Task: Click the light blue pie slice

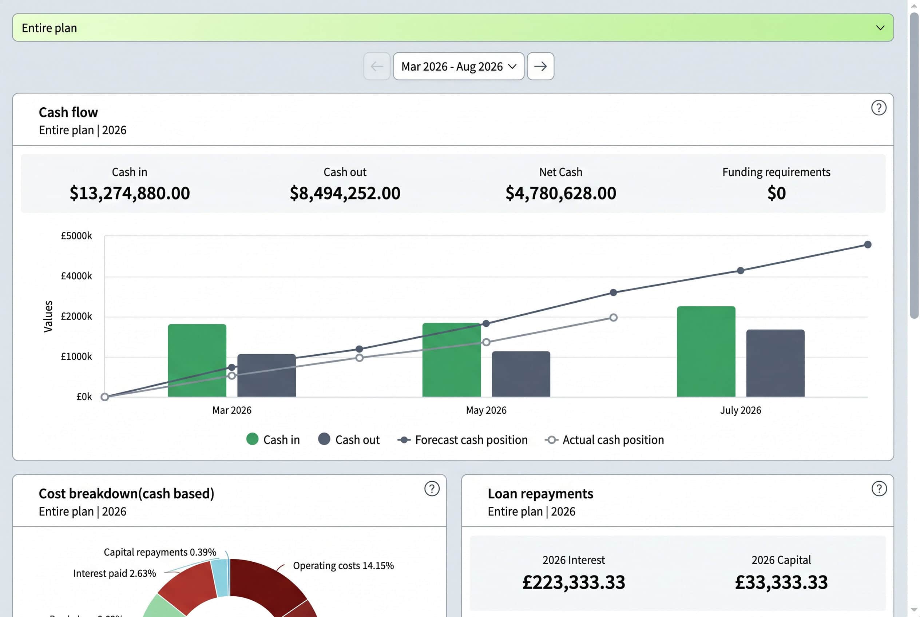Action: pos(221,578)
